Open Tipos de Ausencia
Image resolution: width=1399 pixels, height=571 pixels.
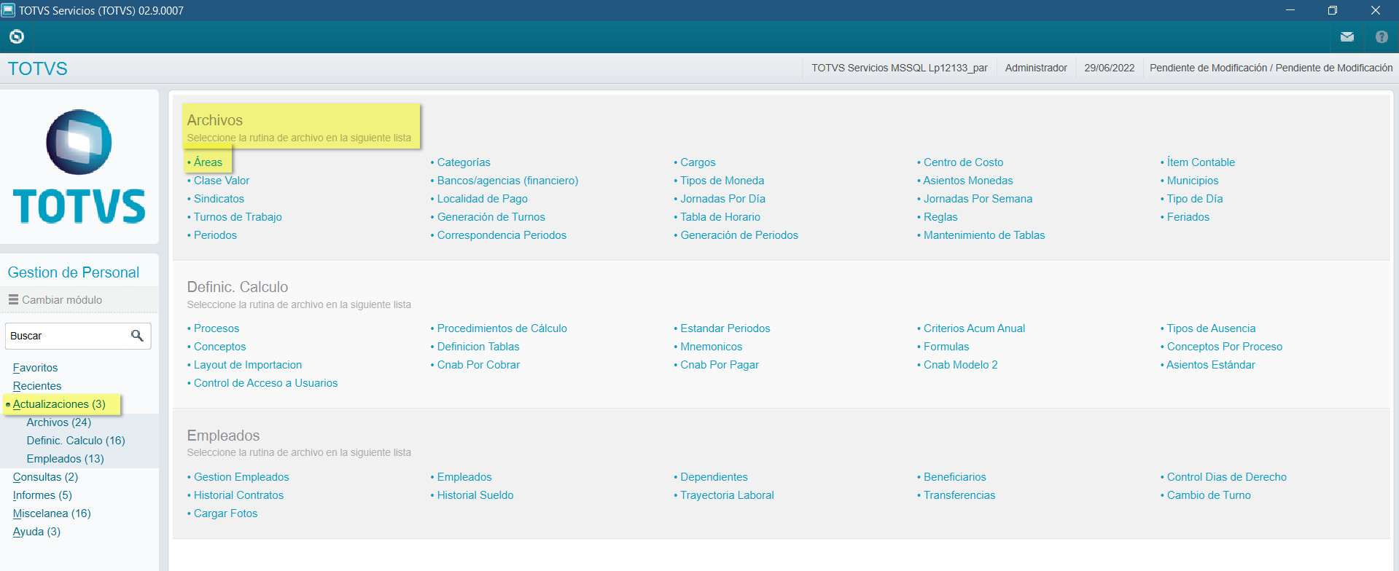point(1211,328)
